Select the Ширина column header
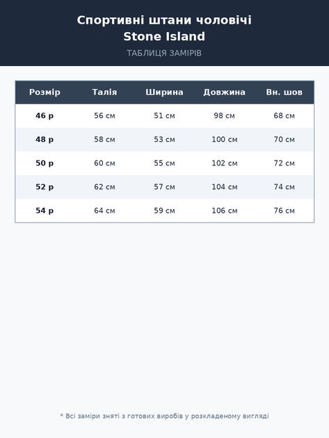The width and height of the screenshot is (329, 438). coord(164,92)
